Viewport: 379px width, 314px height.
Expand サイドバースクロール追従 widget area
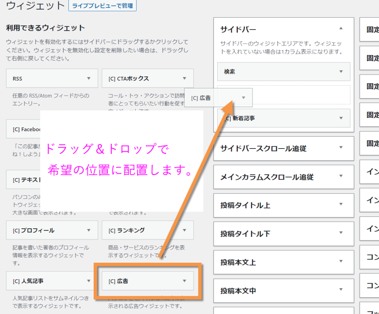pyautogui.click(x=341, y=148)
